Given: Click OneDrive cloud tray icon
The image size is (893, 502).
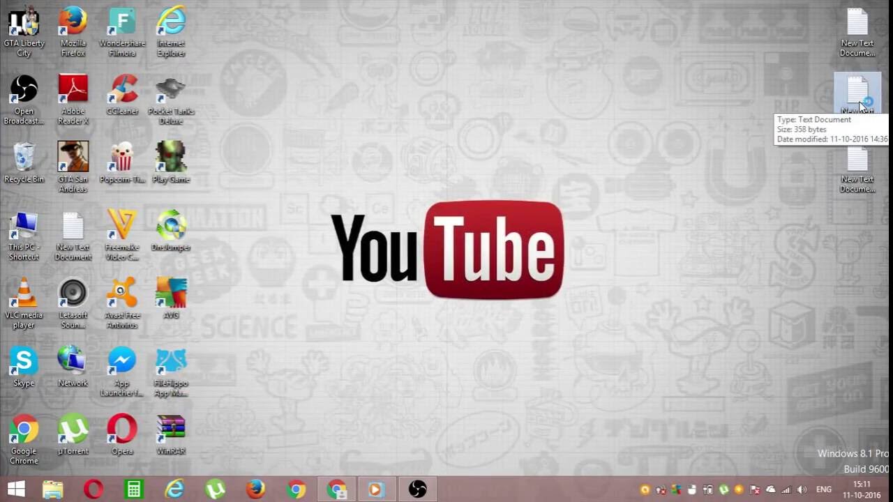Looking at the screenshot, I should point(771,489).
